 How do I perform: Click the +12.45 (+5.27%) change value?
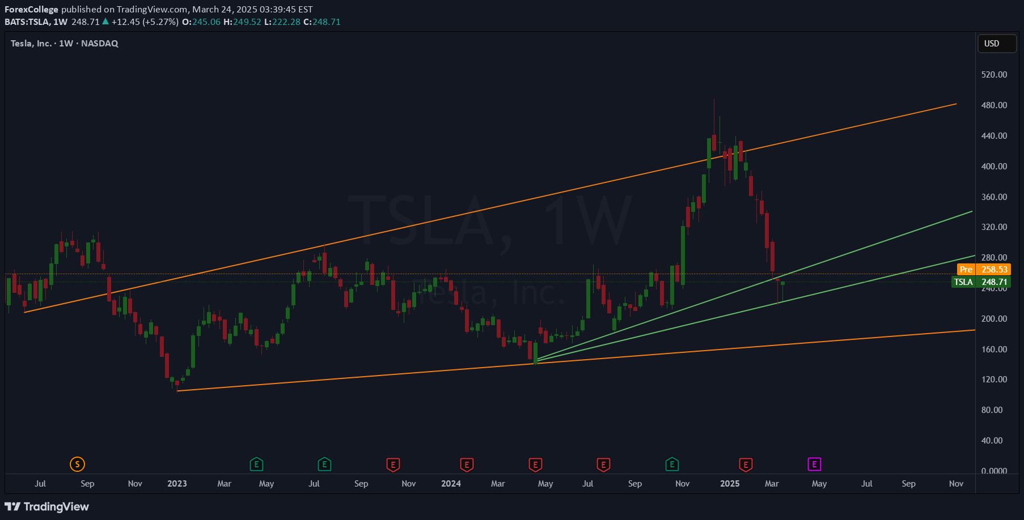click(145, 22)
